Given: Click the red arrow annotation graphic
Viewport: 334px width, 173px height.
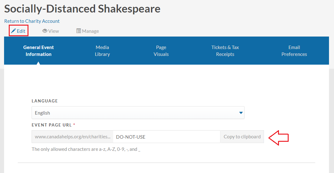Looking at the screenshot, I should coord(279,138).
